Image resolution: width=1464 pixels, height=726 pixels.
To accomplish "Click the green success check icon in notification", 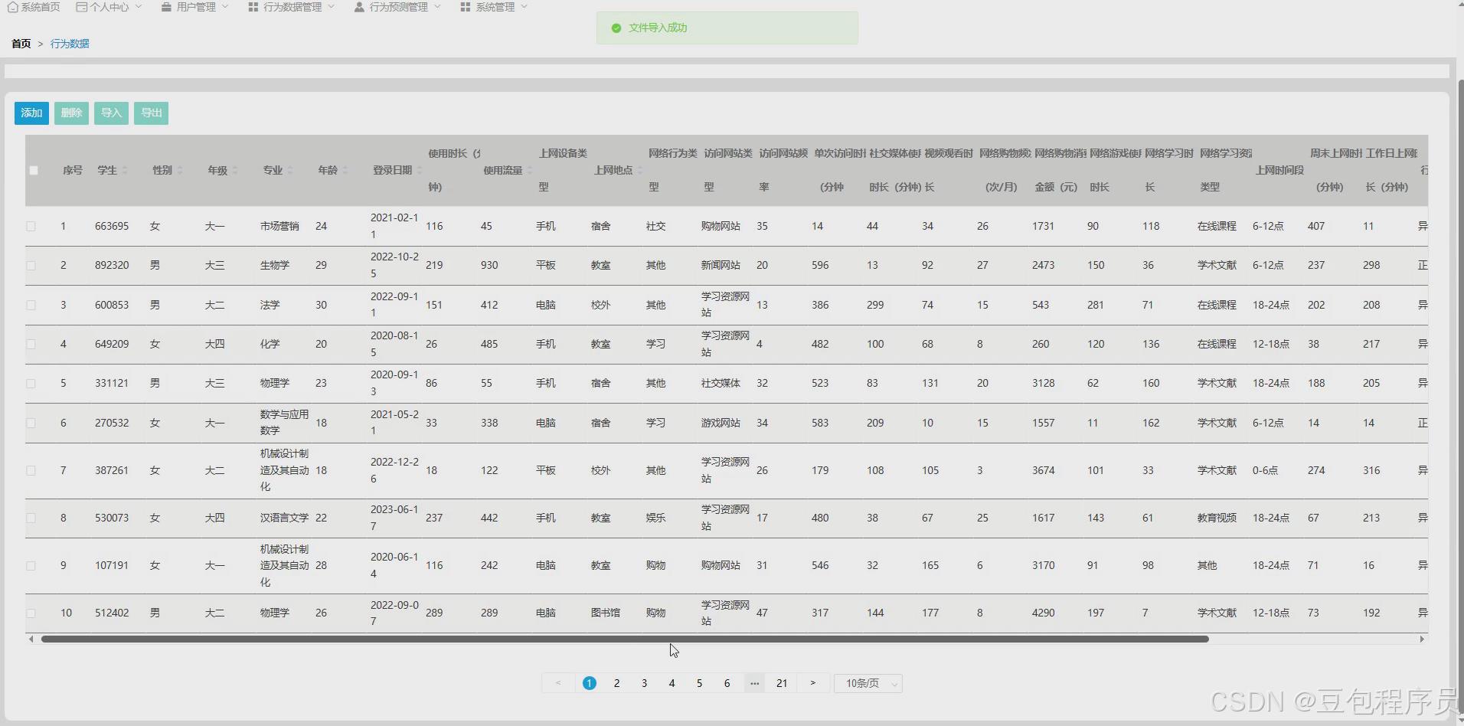I will point(616,28).
